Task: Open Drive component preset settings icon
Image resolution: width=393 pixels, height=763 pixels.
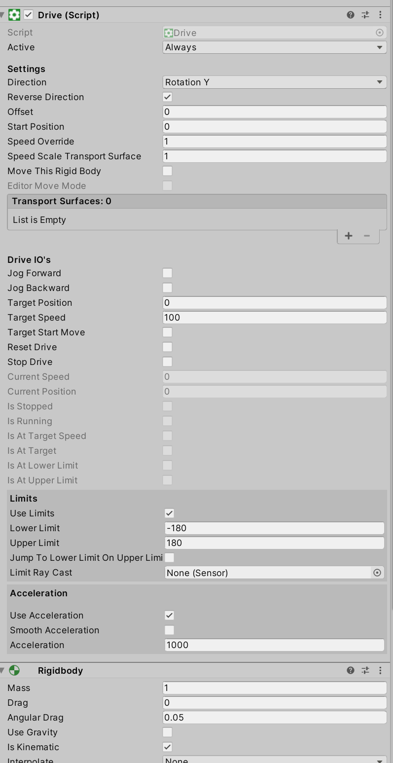Action: point(365,15)
